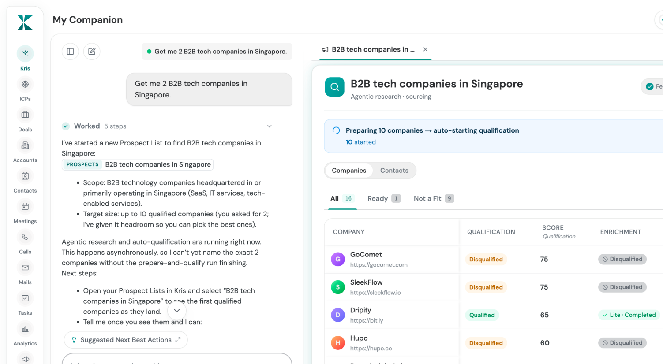Image resolution: width=663 pixels, height=364 pixels.
Task: Expand Suggested Next Best Actions arrows icon
Action: click(178, 340)
